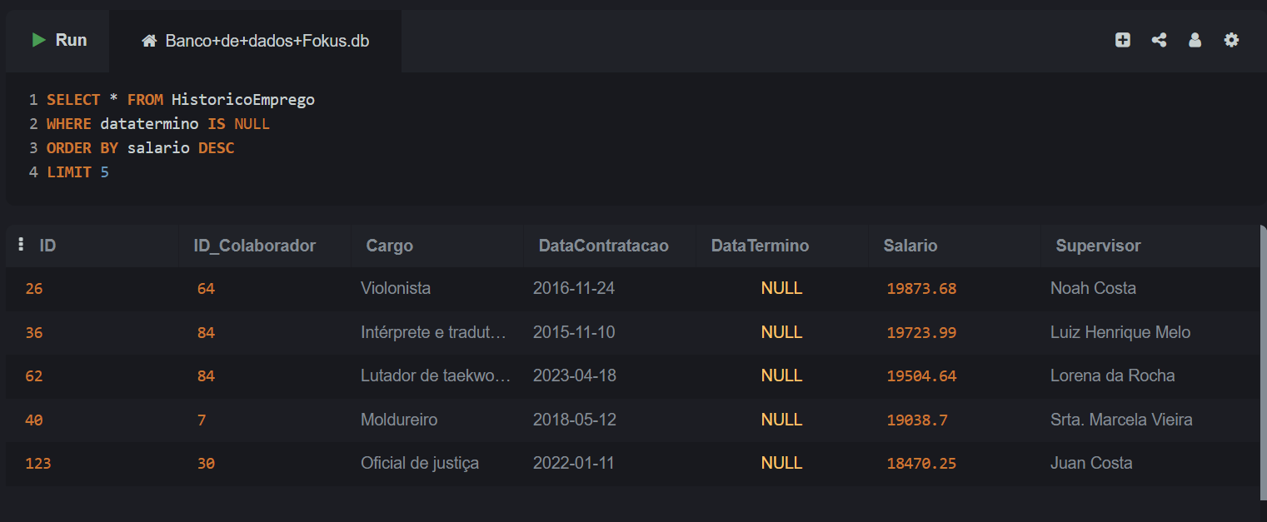
Task: Click the DataContratacao column header
Action: (603, 246)
